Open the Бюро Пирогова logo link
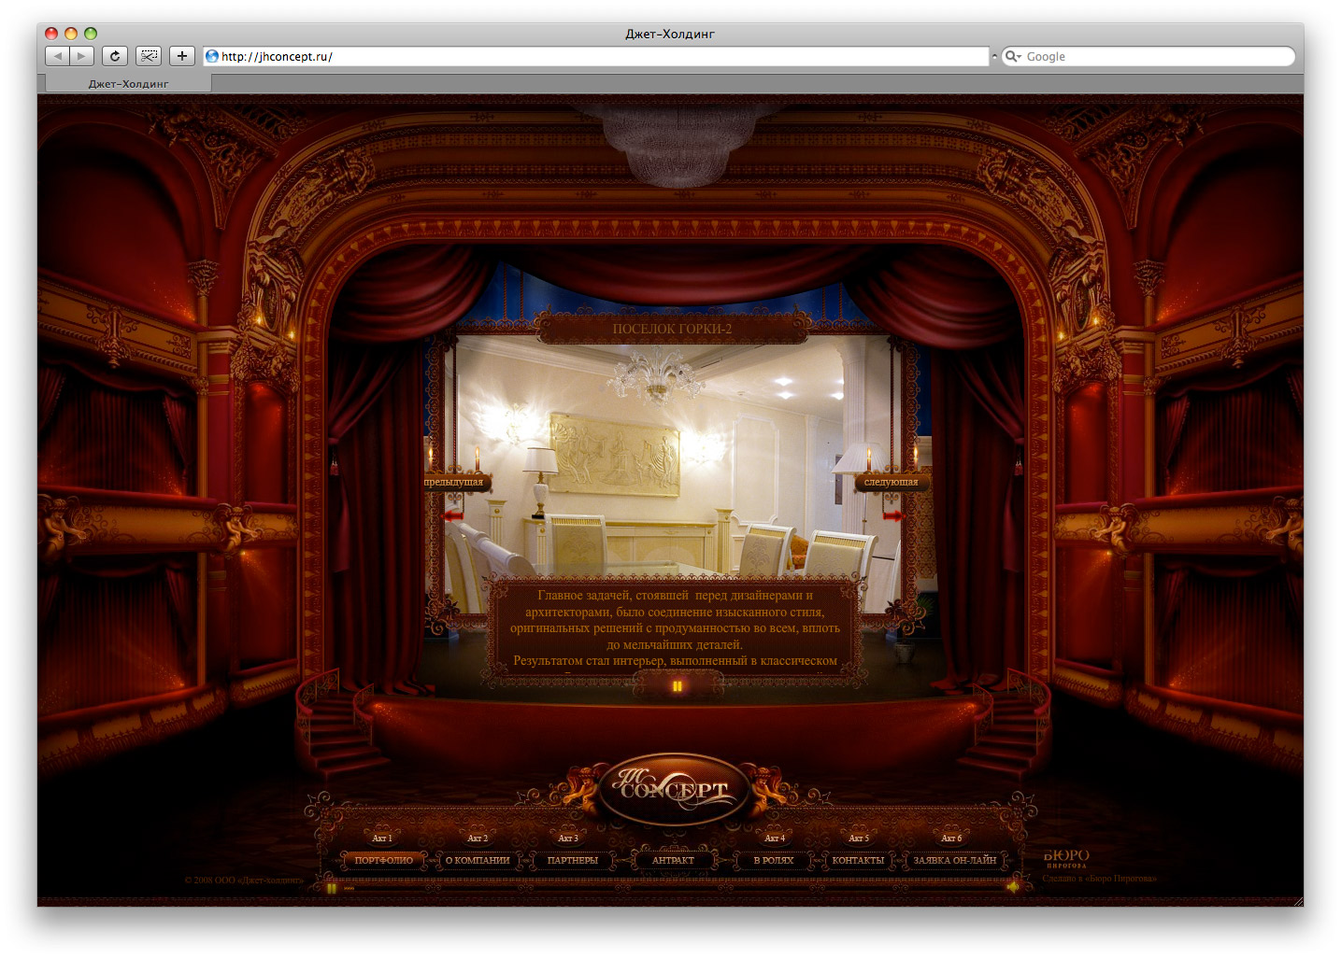The width and height of the screenshot is (1341, 958). (x=1066, y=858)
